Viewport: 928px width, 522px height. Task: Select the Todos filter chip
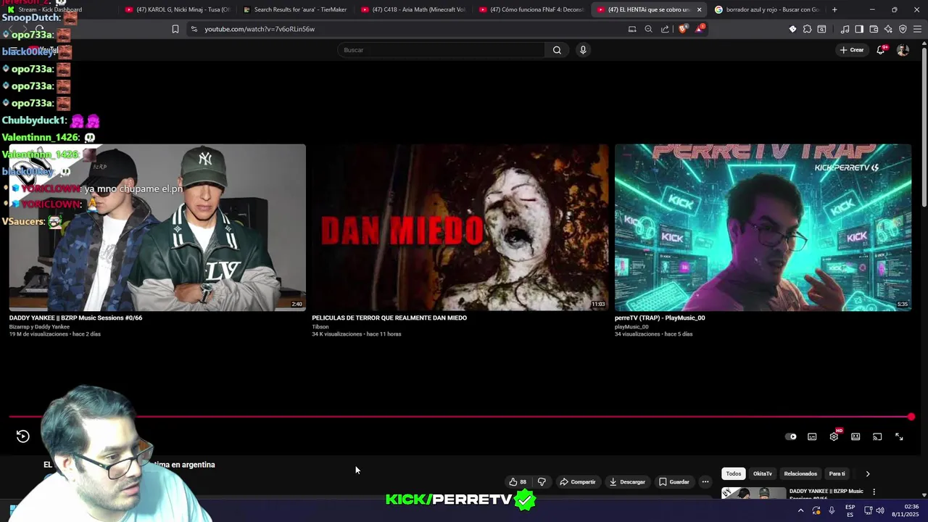pyautogui.click(x=734, y=473)
